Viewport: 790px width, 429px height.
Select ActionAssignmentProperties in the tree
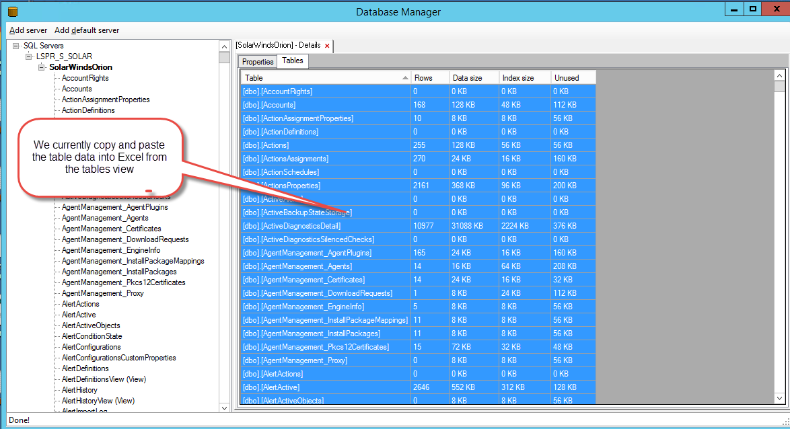[106, 100]
